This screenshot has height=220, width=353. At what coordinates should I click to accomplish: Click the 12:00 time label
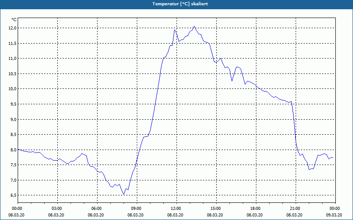pos(177,209)
